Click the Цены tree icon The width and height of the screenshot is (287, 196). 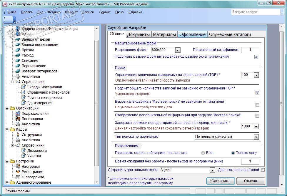point(18,34)
